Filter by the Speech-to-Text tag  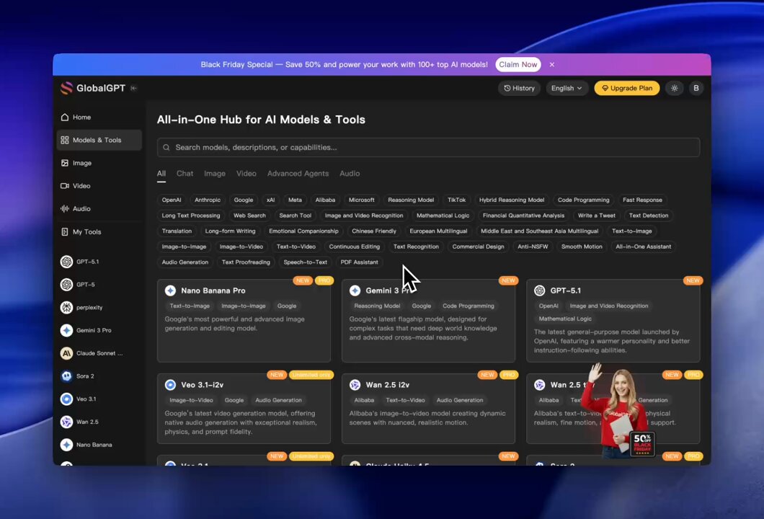pos(305,262)
